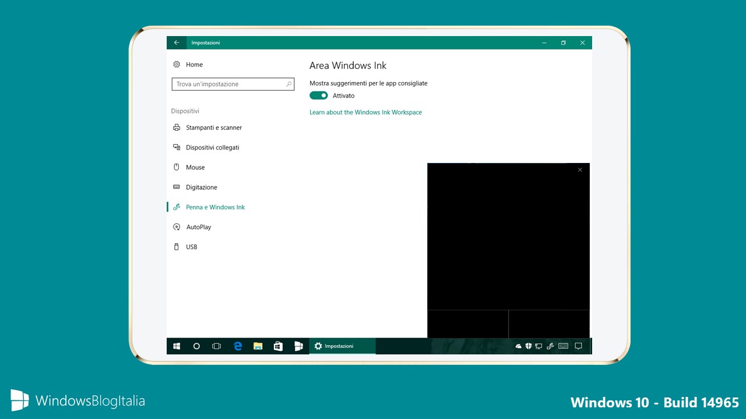
Task: Click the pen icon beside Penna e Windows Ink
Action: point(177,207)
